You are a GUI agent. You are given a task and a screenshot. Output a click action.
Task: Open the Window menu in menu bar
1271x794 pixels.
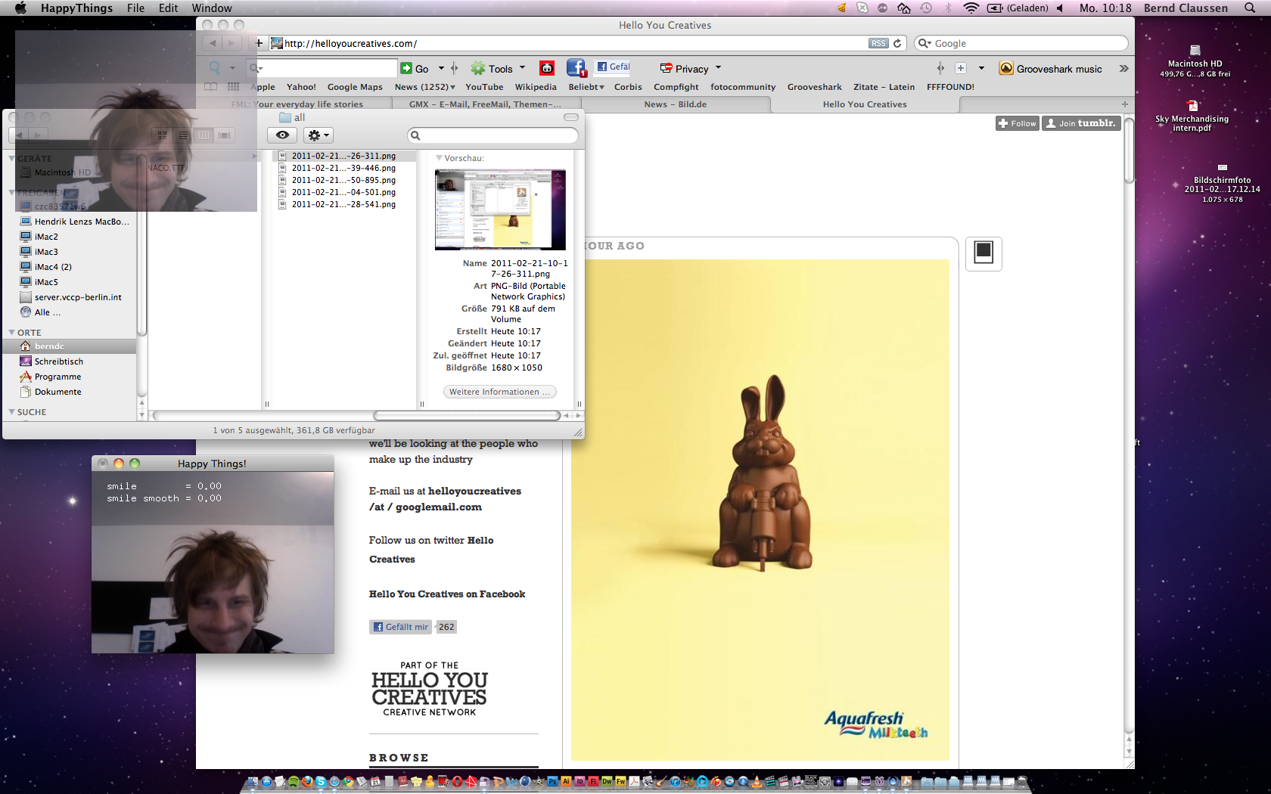point(211,8)
